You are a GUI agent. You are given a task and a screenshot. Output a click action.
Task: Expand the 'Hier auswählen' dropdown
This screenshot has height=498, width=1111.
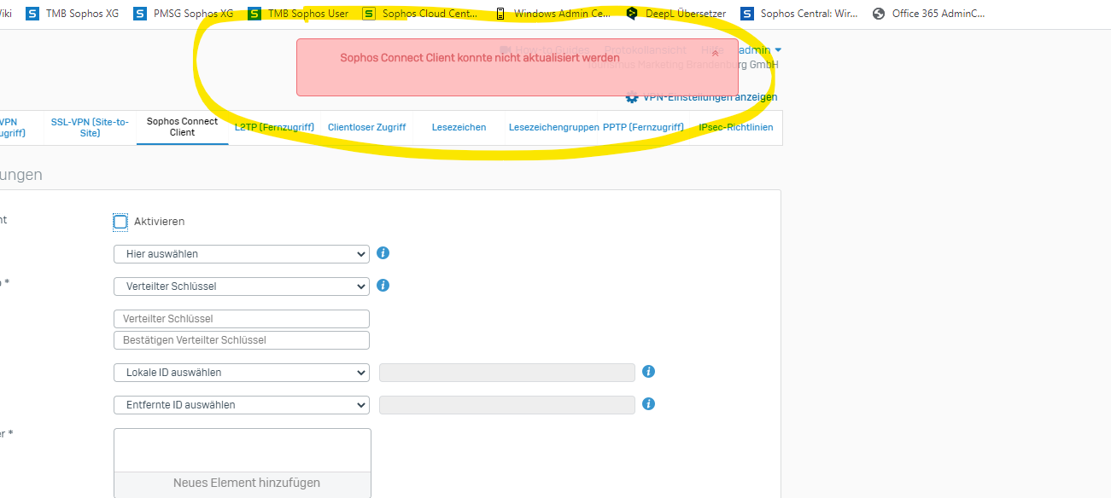click(242, 254)
